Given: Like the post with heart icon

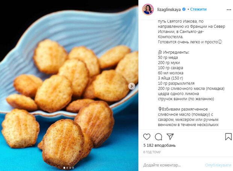Looking at the screenshot, I should pyautogui.click(x=147, y=136).
